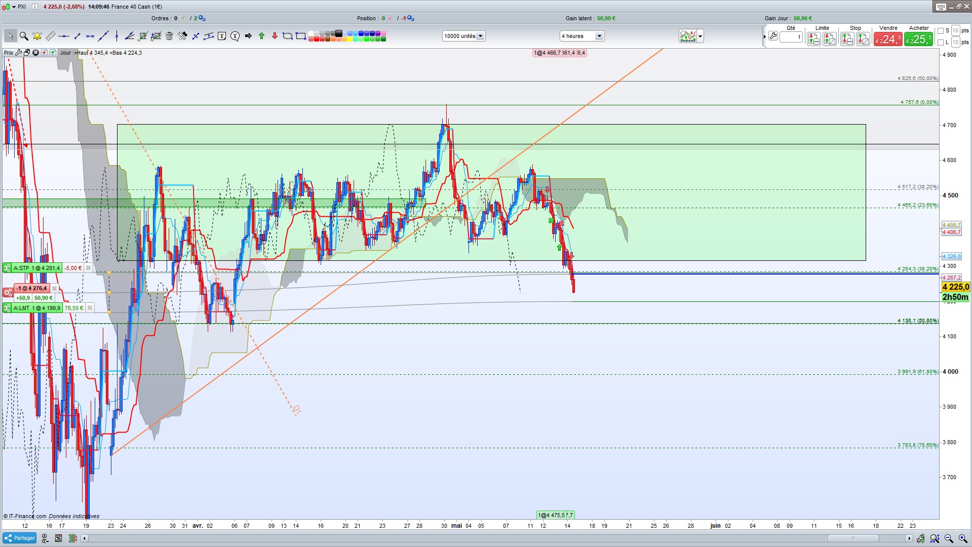Expand the indicators chart button dropdown arrow
Viewport: 972px width, 547px height.
[701, 36]
